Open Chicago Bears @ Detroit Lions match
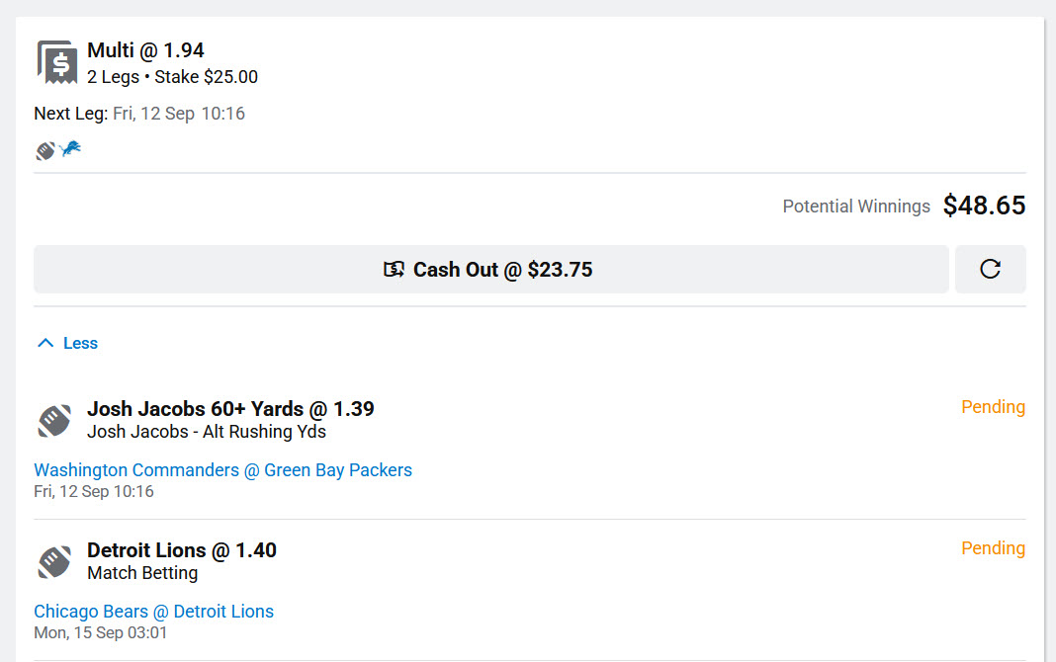 coord(153,612)
